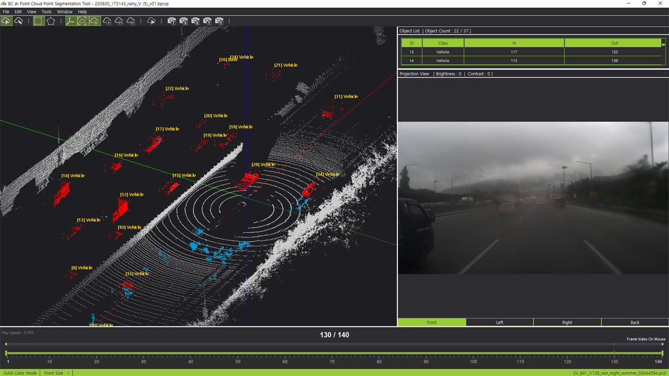This screenshot has height=376, width=669.
Task: Click the In value 117
Action: point(514,52)
